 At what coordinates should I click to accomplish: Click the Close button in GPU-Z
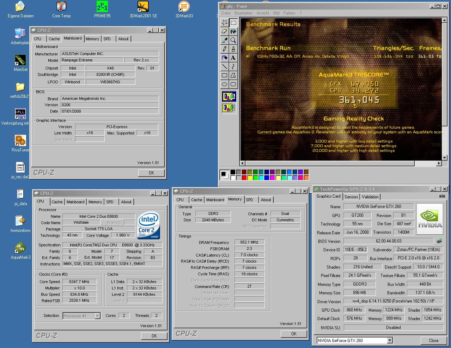pyautogui.click(x=434, y=341)
